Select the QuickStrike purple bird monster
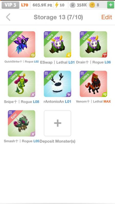 21,44
